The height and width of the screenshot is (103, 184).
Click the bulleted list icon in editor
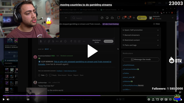point(75,41)
